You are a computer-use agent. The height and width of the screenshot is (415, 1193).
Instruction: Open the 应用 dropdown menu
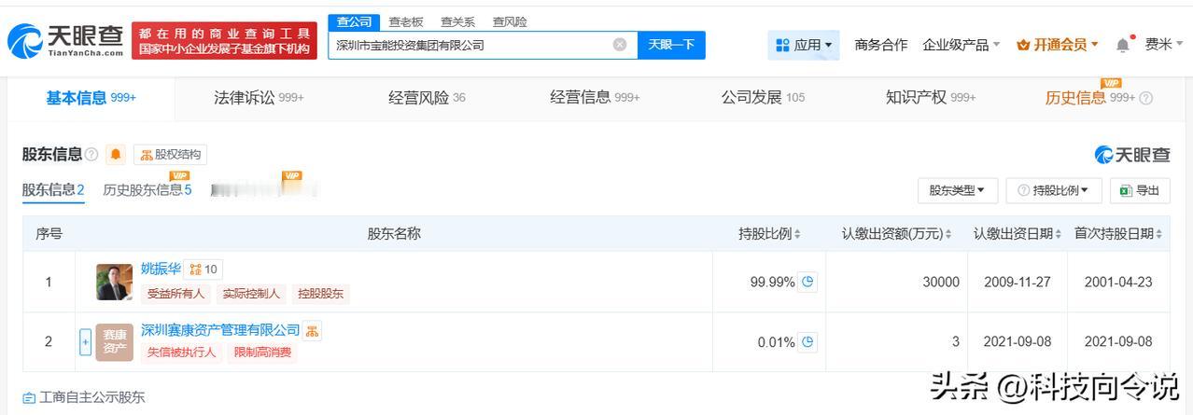click(x=804, y=45)
